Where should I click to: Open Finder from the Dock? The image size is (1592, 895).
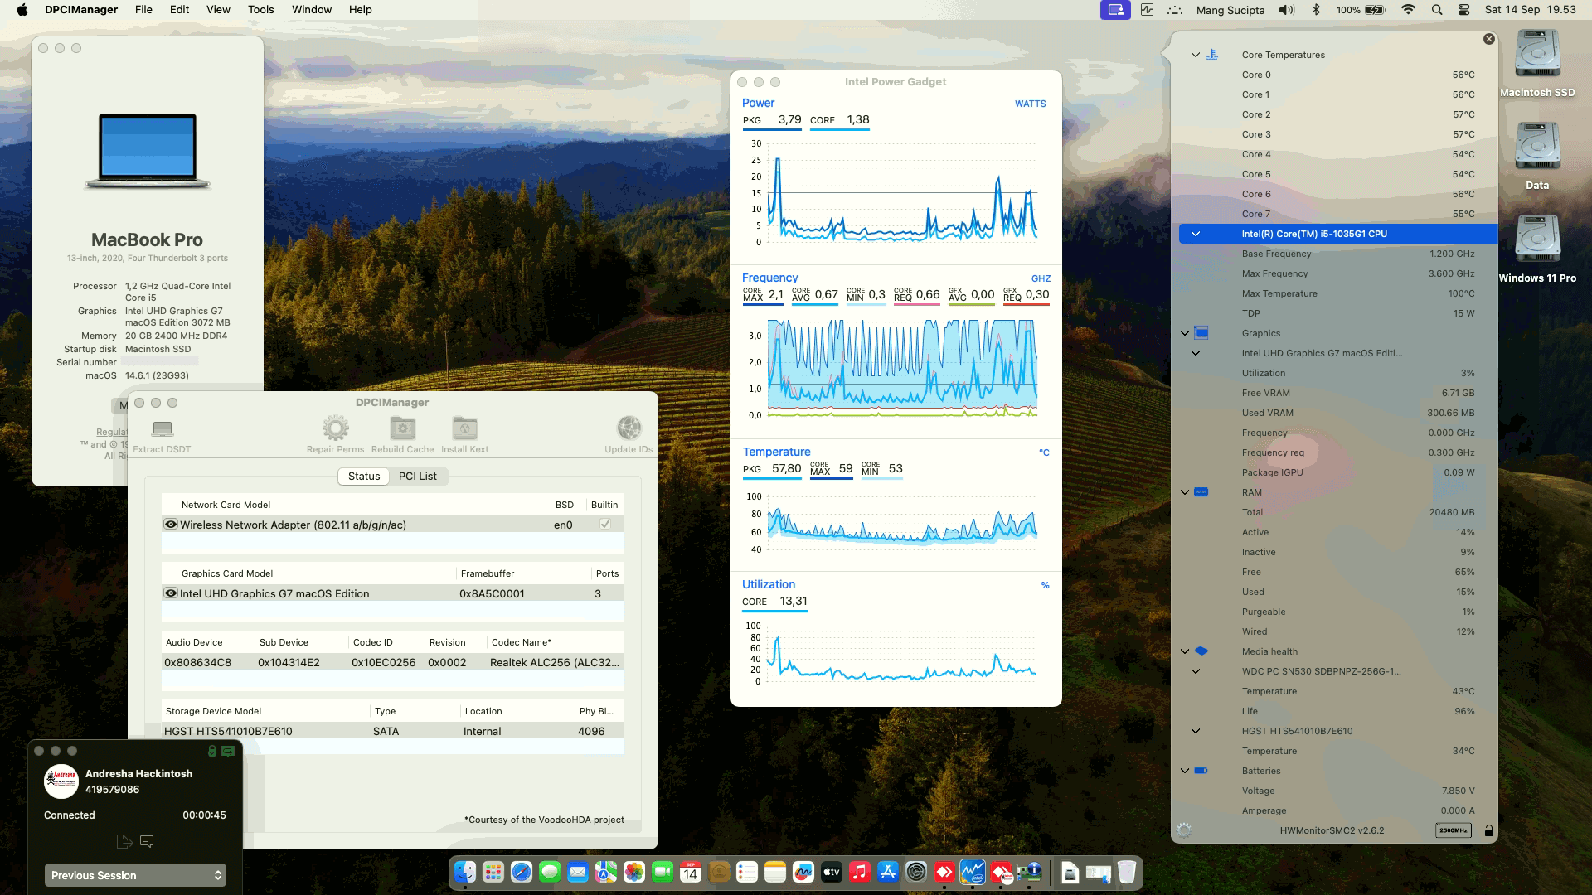point(465,872)
